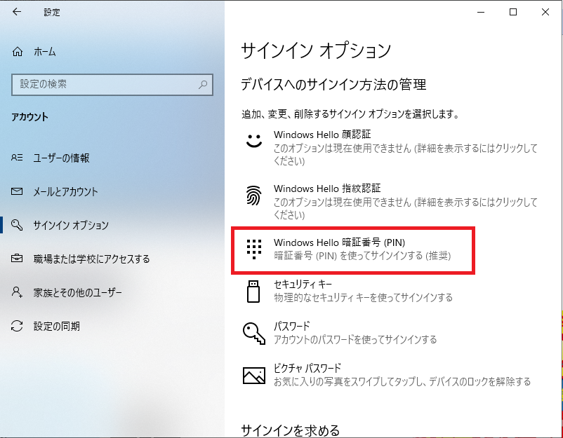Image resolution: width=563 pixels, height=438 pixels.
Task: Select サインイン オプション in the sidebar
Action: pyautogui.click(x=71, y=225)
